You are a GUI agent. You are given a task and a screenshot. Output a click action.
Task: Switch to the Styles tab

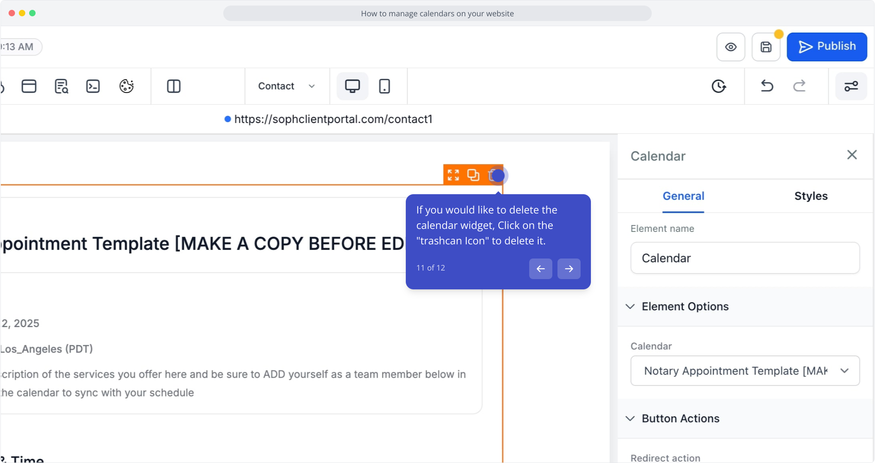811,196
